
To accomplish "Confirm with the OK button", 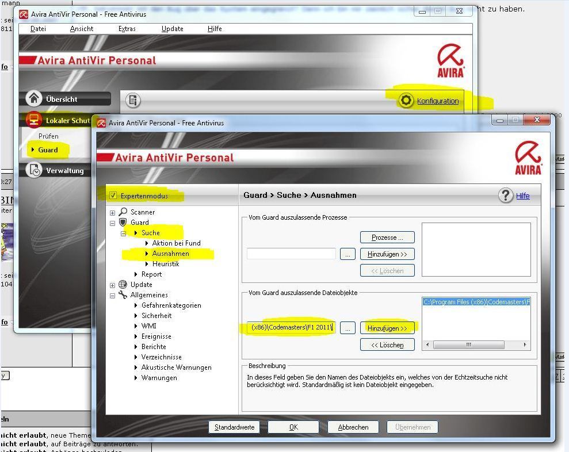I will [293, 427].
